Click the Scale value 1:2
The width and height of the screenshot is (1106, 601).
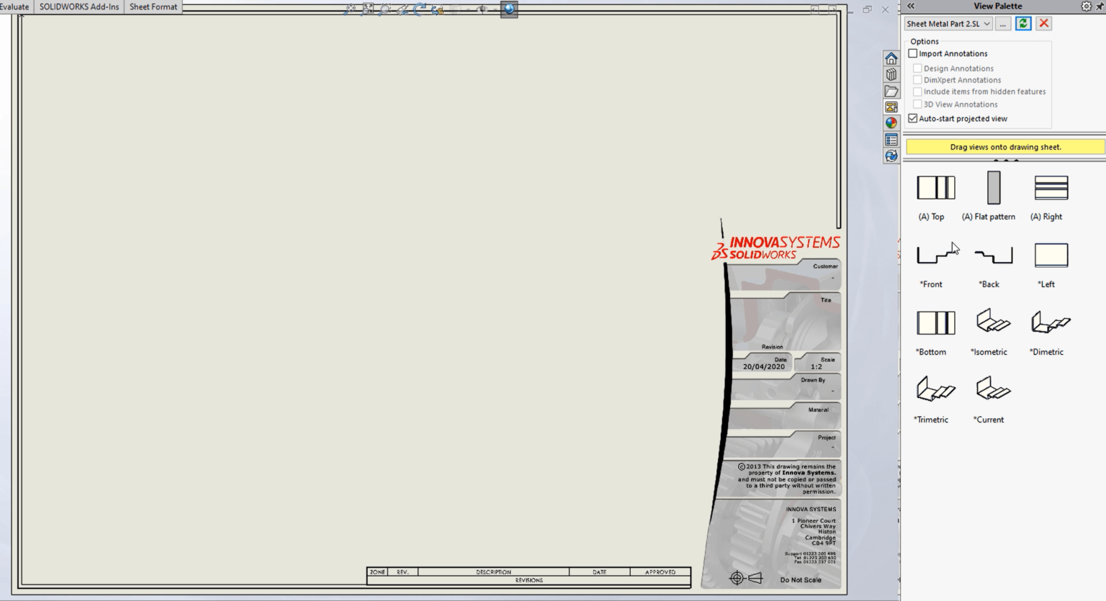click(x=817, y=366)
